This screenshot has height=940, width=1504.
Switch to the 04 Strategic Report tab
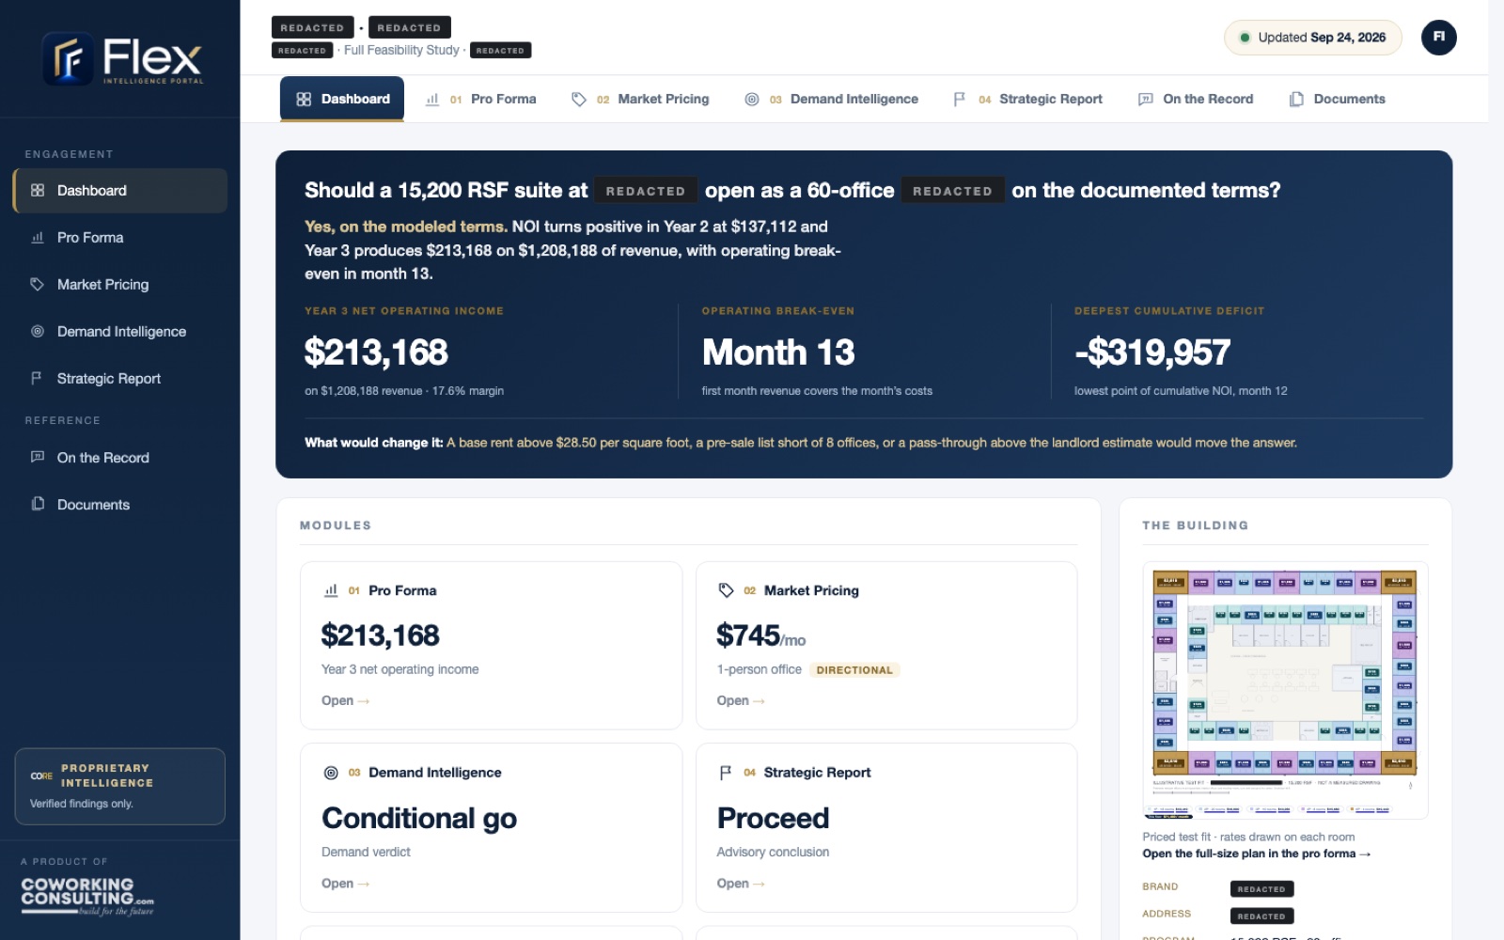point(1027,99)
